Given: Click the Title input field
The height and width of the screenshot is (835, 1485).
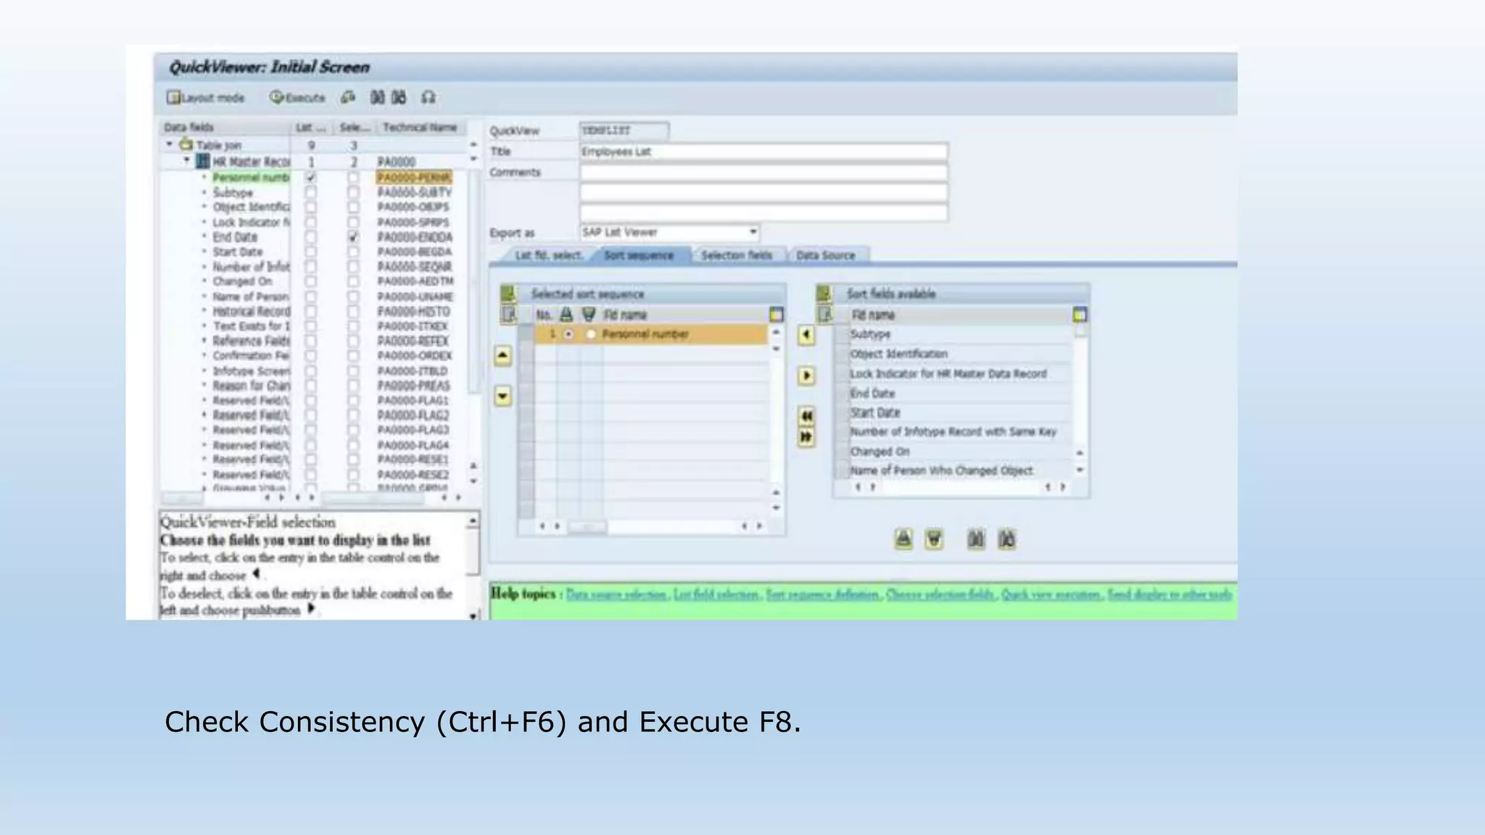Looking at the screenshot, I should [763, 151].
